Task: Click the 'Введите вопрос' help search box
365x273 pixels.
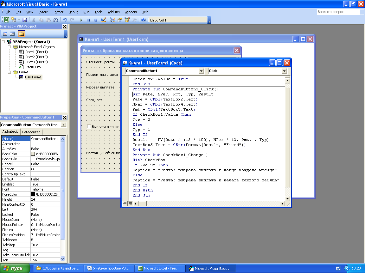Action: (x=338, y=12)
